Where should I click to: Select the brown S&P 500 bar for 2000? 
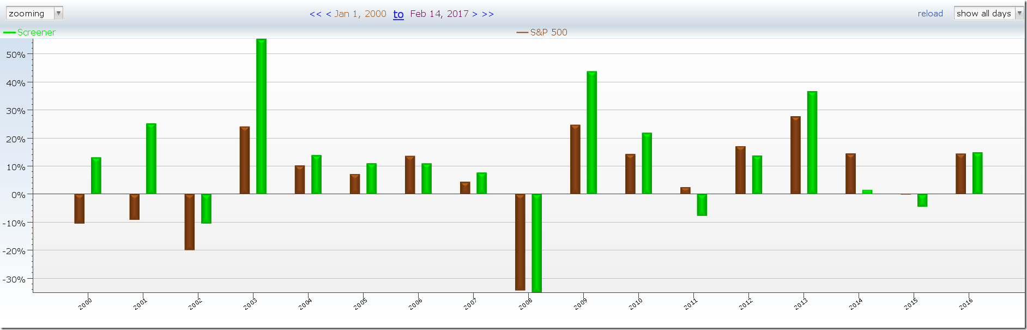(x=80, y=208)
